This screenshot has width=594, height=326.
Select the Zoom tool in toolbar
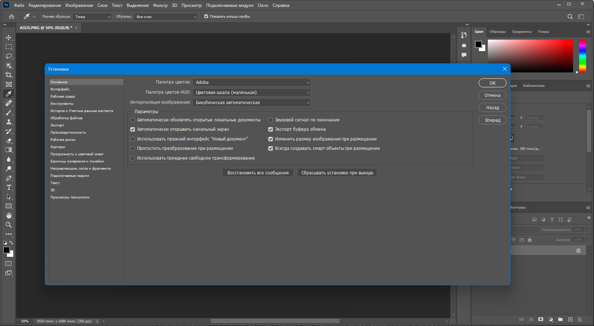(x=9, y=225)
